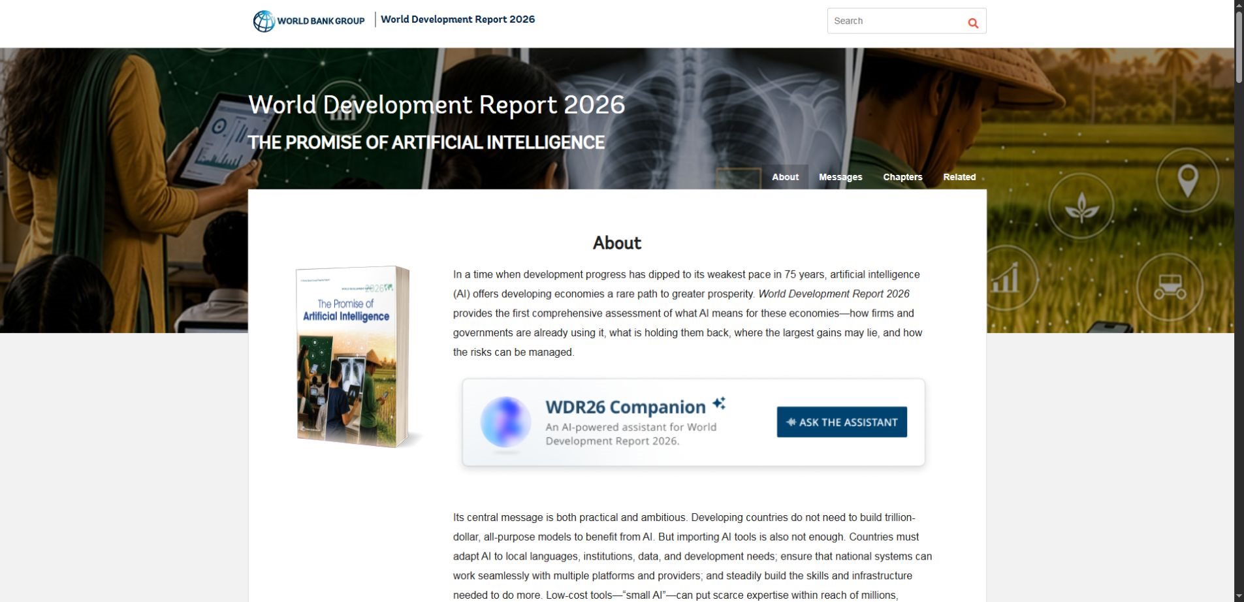Click the bar chart growth icon in banner
This screenshot has height=602, width=1244.
(1004, 277)
